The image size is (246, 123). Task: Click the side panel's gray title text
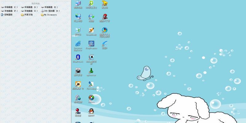coord(36,3)
